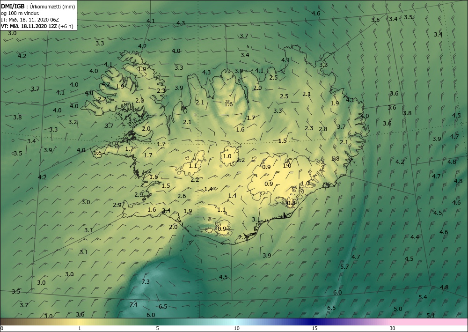The image size is (468, 332).
Task: Click the '0' label on the color scale
Action: pyautogui.click(x=2, y=328)
